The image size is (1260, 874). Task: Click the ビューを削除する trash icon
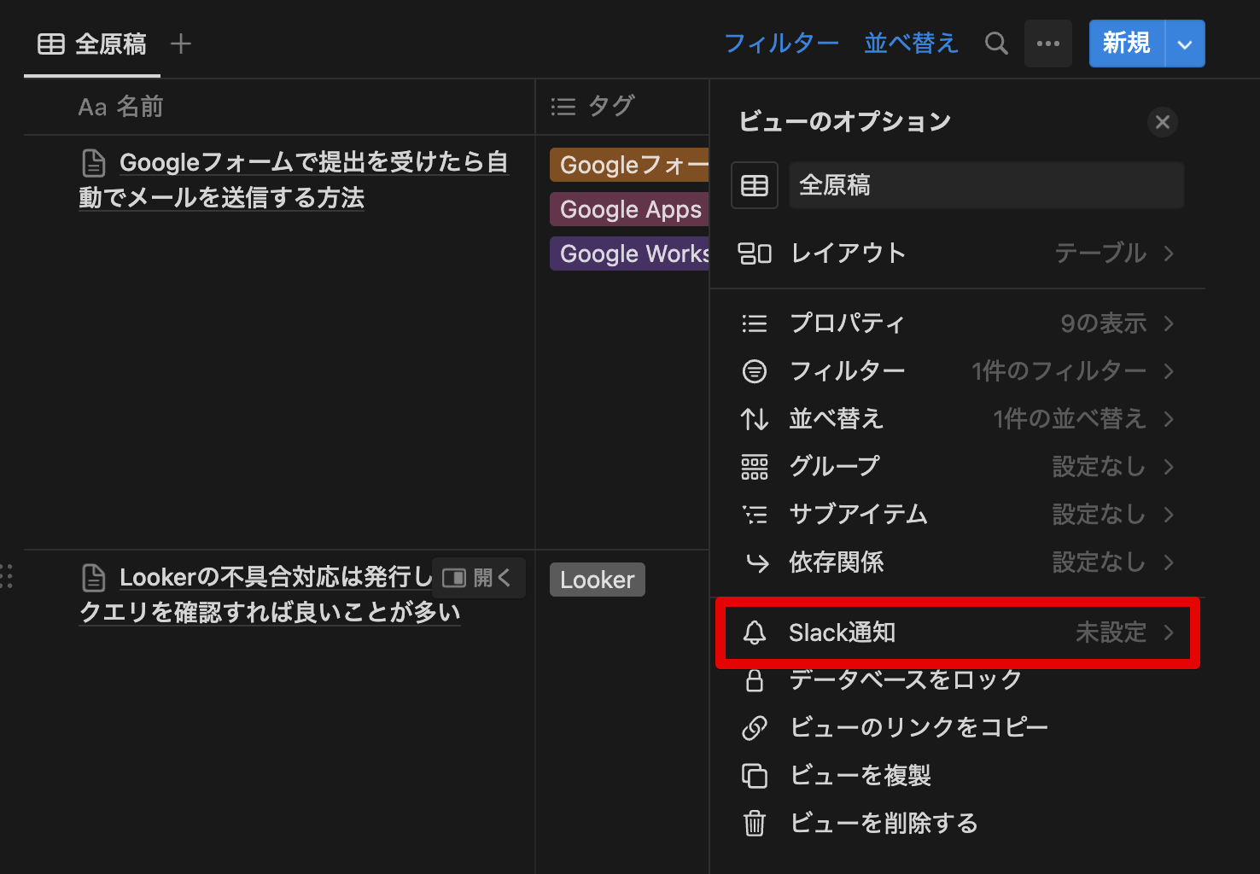pos(755,823)
